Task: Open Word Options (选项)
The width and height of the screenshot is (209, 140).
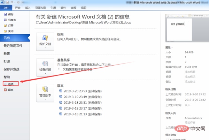Action: 11,84
